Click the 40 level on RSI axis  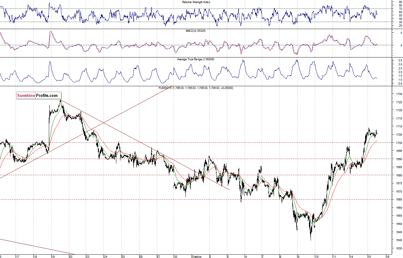tap(400, 19)
